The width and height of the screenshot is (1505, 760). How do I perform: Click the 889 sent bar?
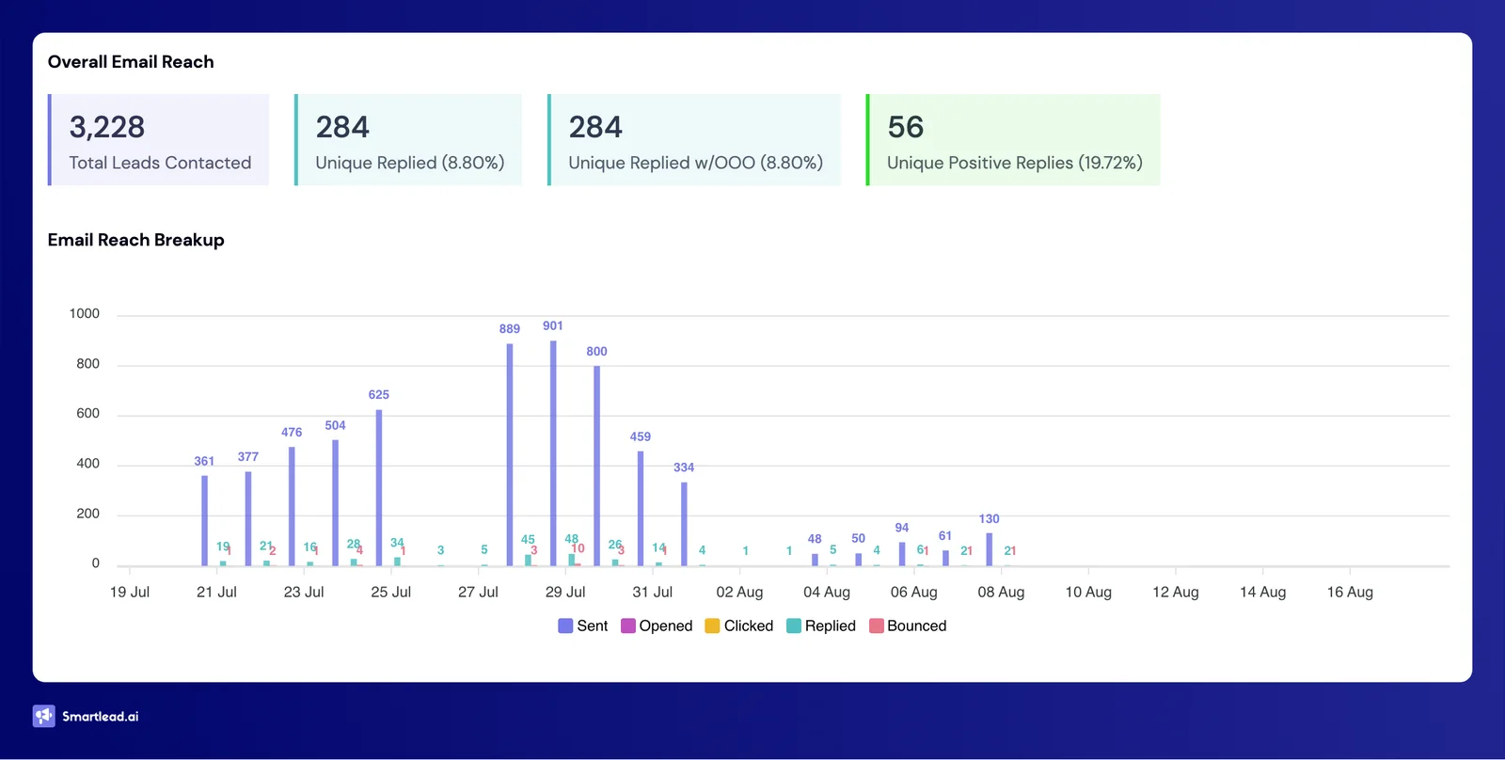coord(510,455)
